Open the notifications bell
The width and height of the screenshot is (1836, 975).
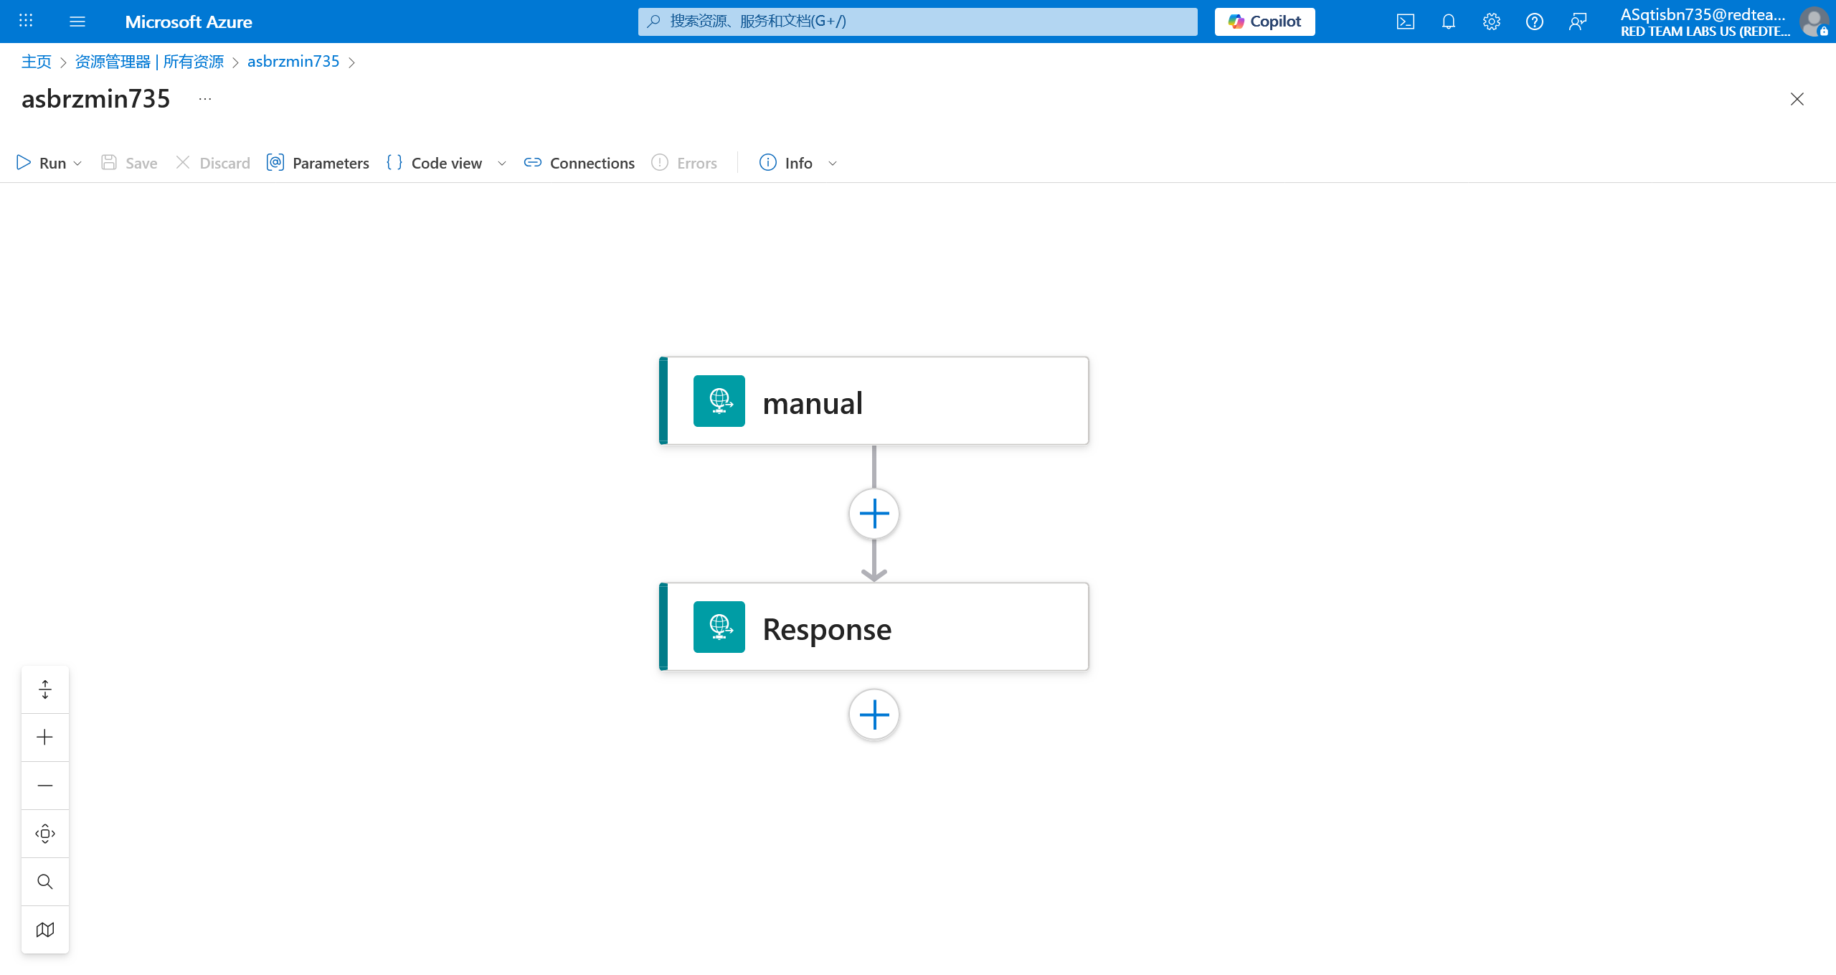pyautogui.click(x=1449, y=22)
